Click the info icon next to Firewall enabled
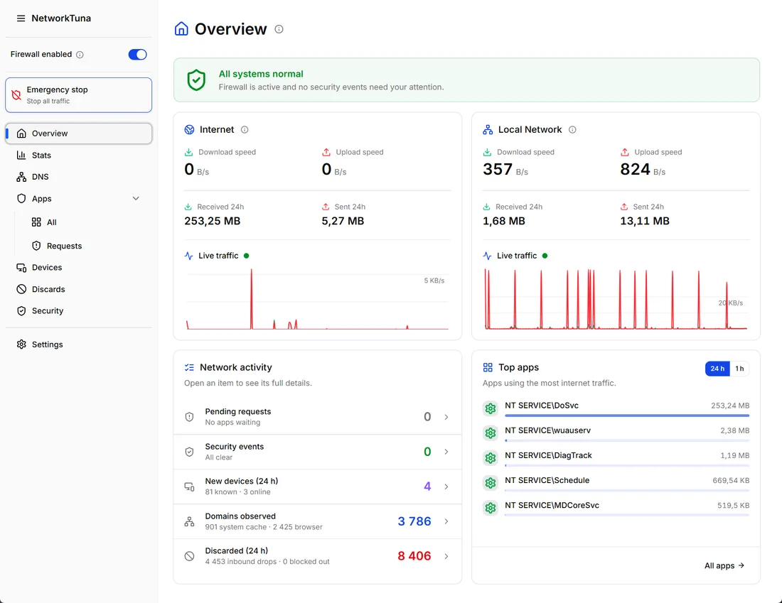Screen dimensions: 782x603 coord(80,55)
